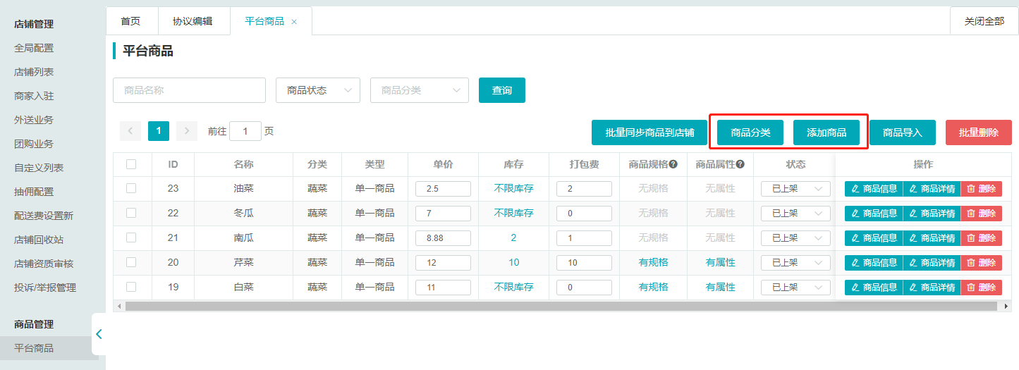This screenshot has height=370, width=1019.
Task: Close the 平台商品 tab with its x
Action: (294, 22)
